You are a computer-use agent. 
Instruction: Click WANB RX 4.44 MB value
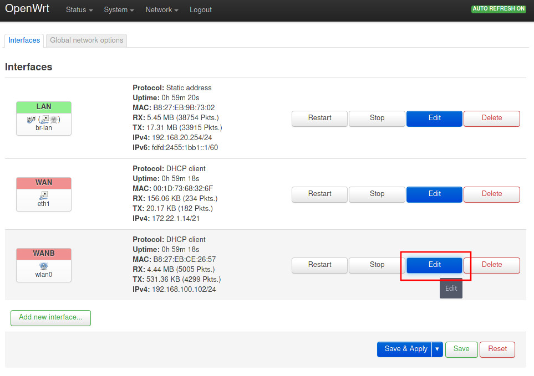click(181, 270)
